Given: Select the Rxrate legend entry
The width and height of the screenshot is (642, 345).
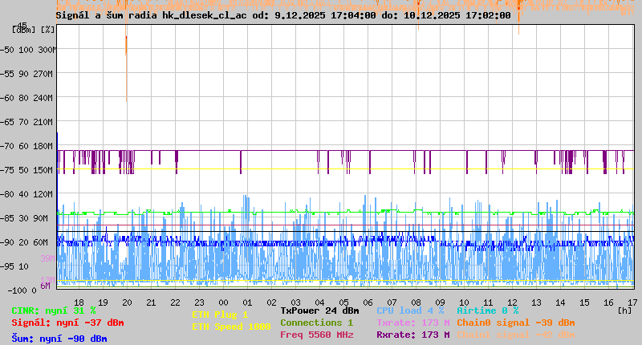Looking at the screenshot, I should 412,335.
